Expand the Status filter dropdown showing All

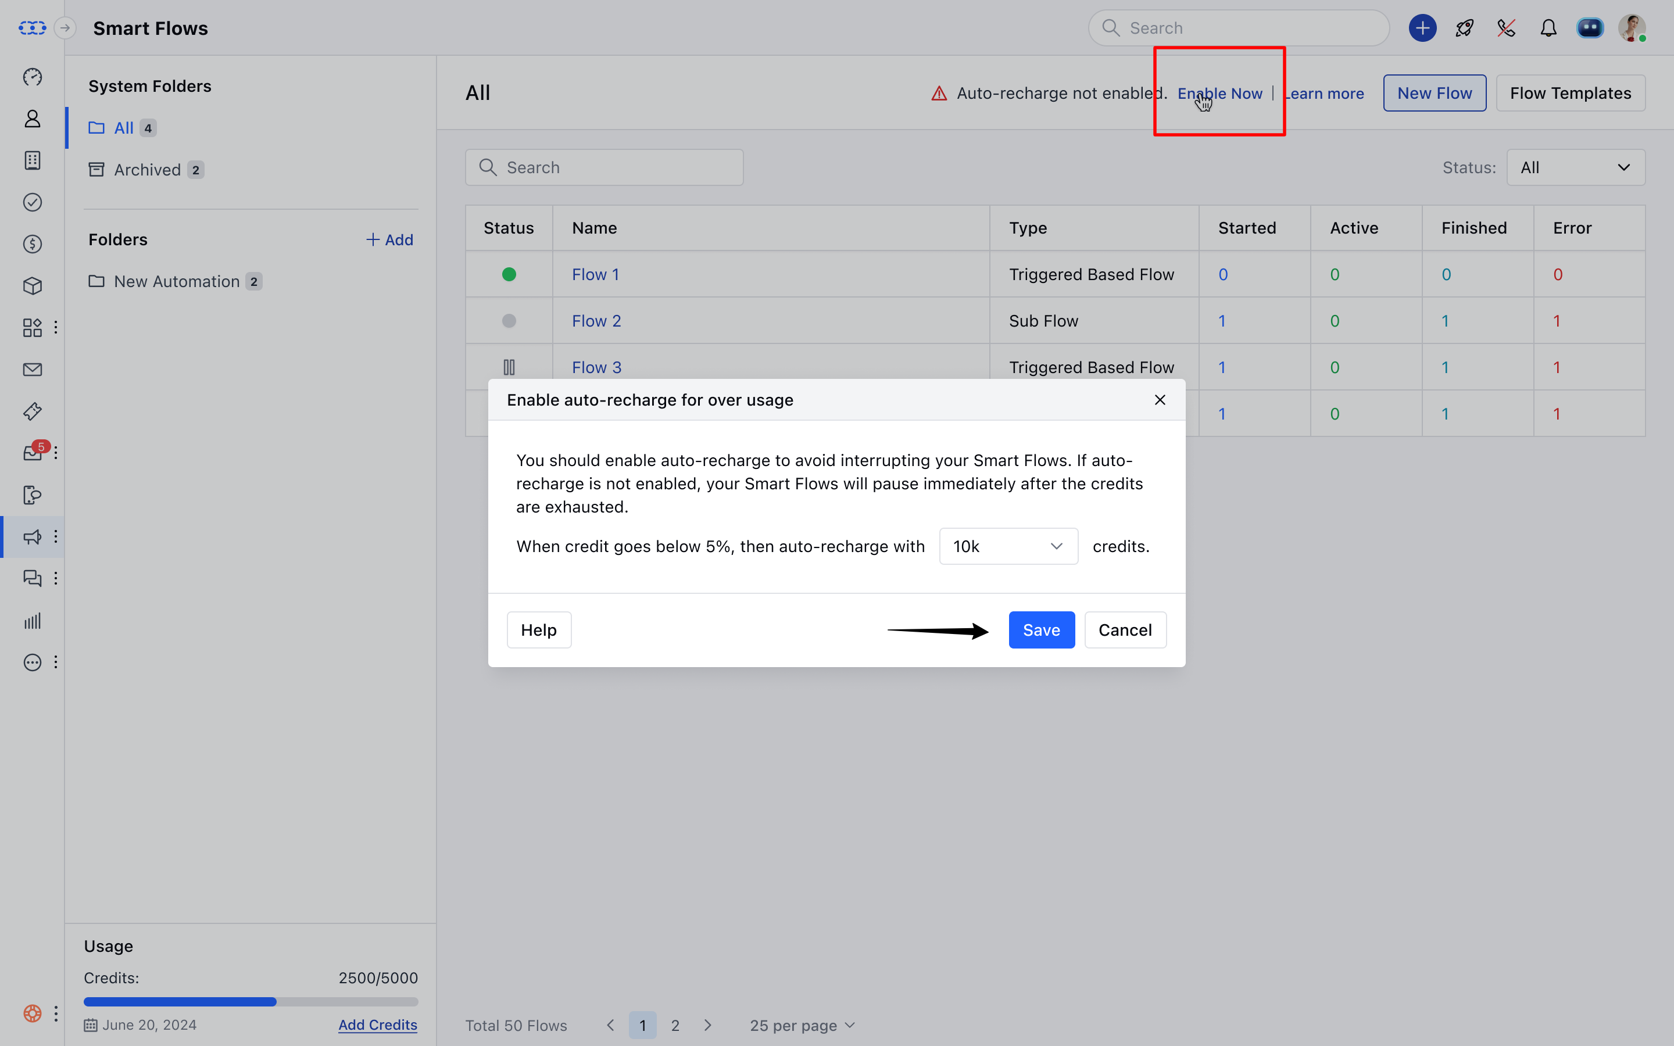point(1575,167)
